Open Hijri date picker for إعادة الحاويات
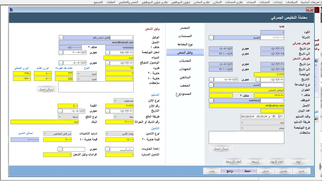322x181 pixels. tap(60, 149)
